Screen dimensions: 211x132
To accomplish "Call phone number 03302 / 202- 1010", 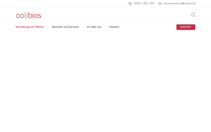I will (144, 4).
